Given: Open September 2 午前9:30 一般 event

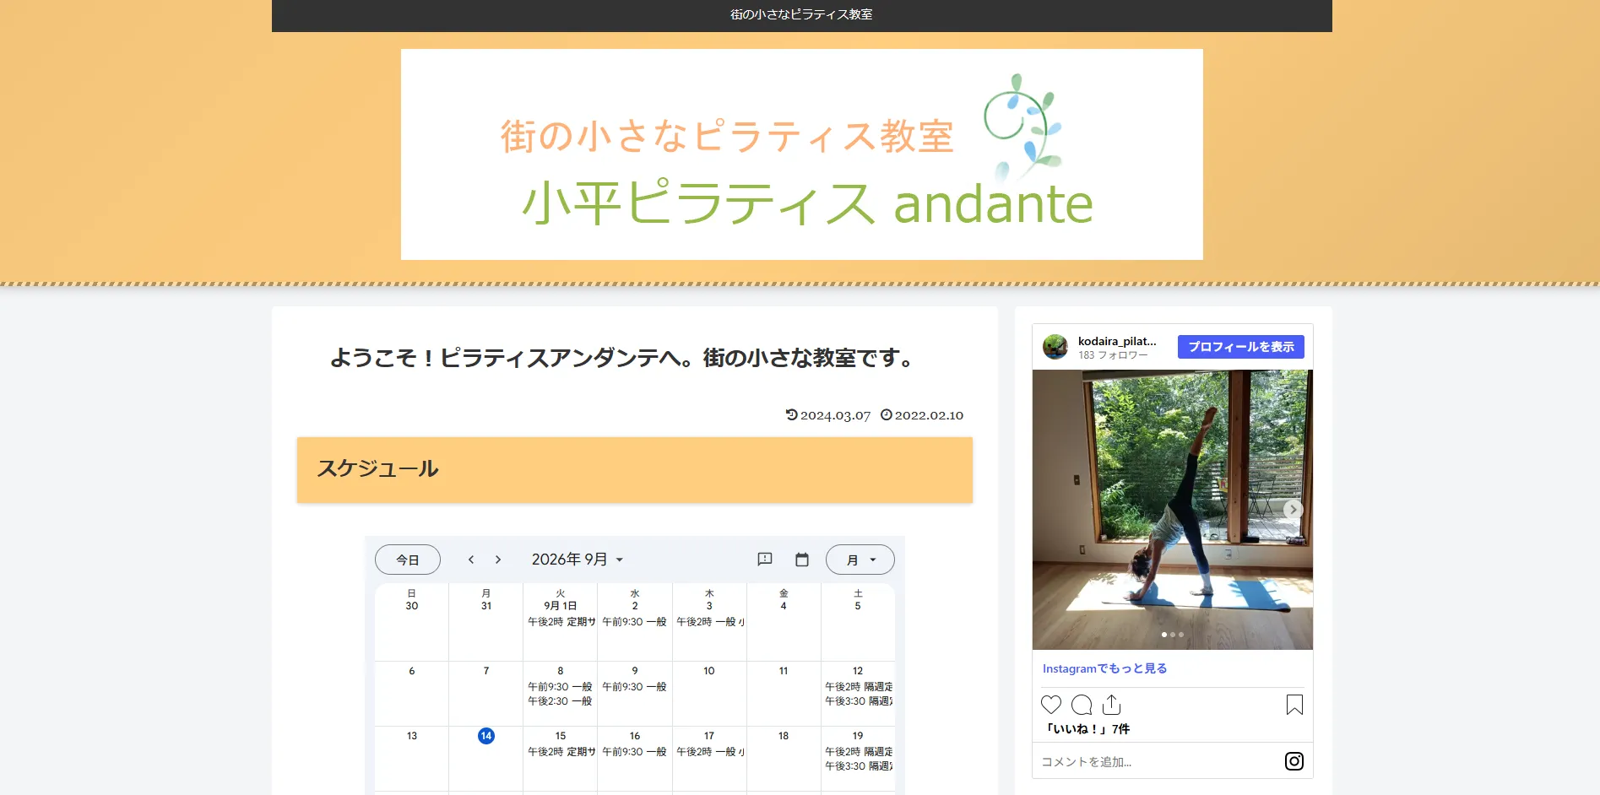Looking at the screenshot, I should coord(634,622).
